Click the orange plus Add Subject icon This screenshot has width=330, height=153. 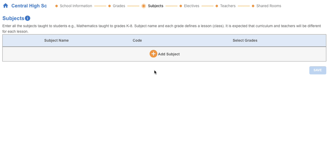(153, 54)
